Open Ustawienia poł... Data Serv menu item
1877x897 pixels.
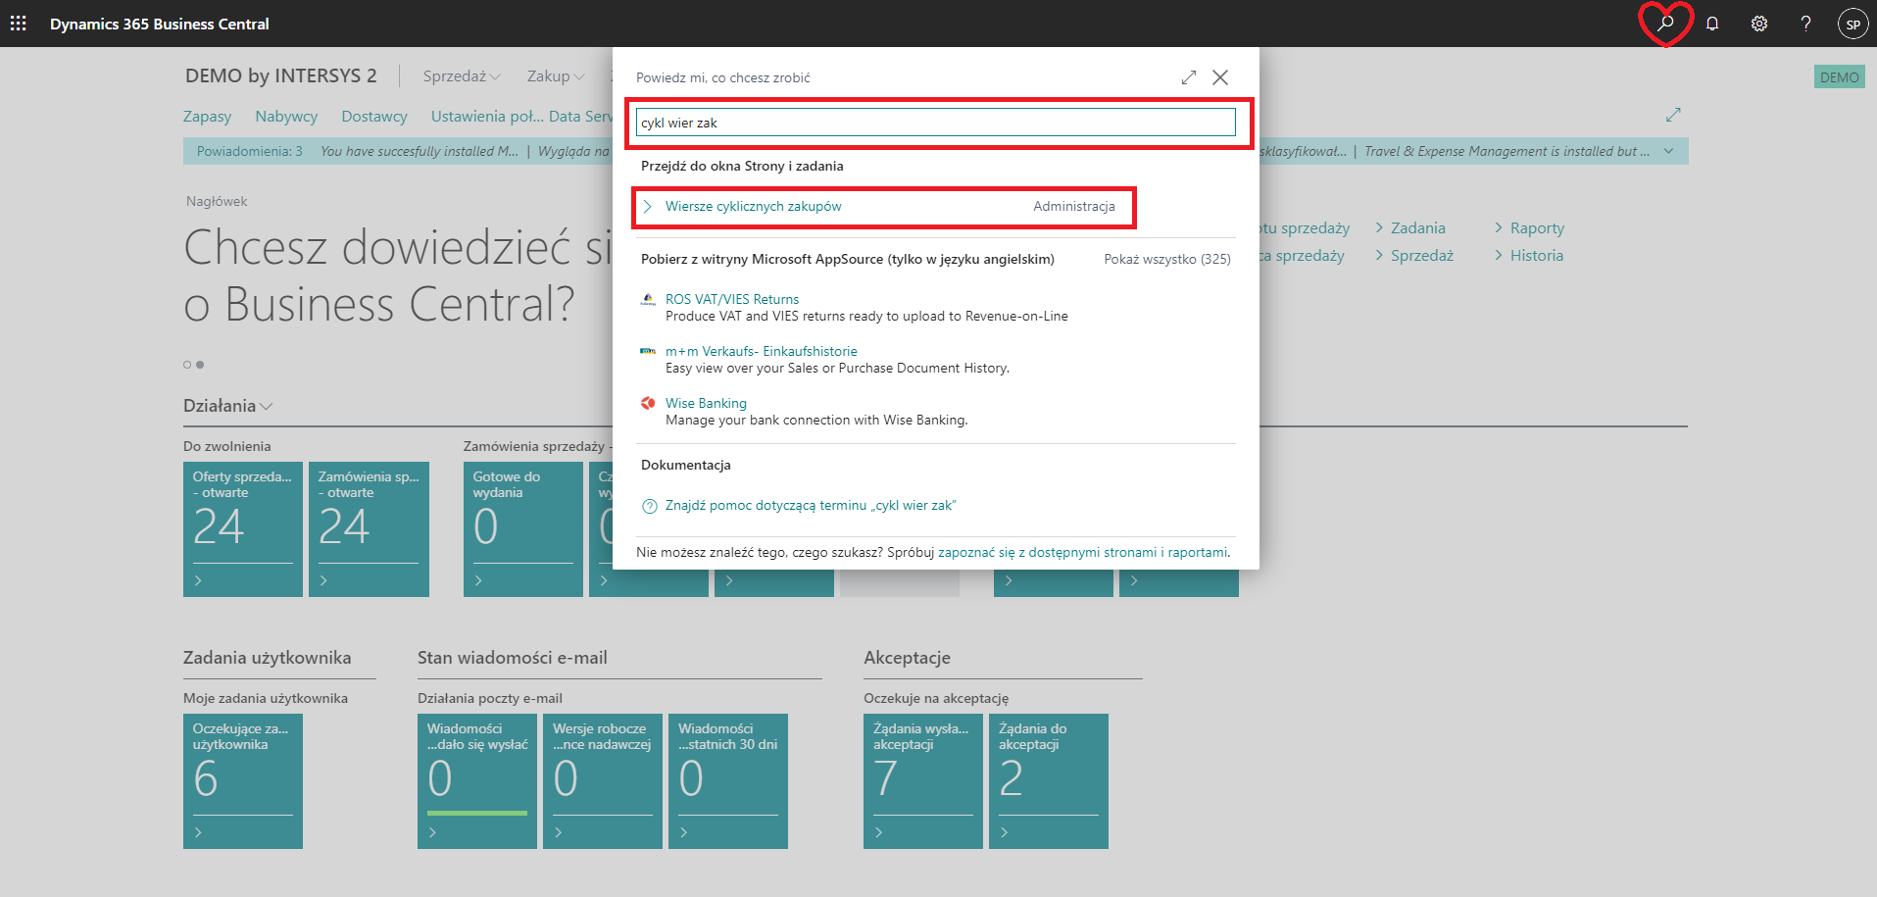click(521, 117)
